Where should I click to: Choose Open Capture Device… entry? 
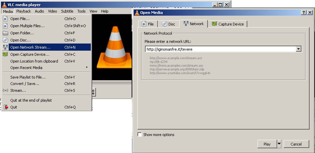coord(46,54)
